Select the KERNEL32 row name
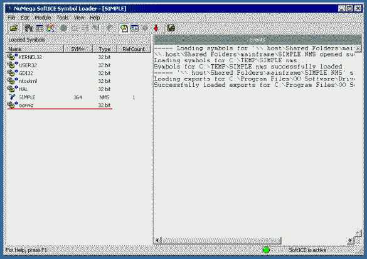 [31, 57]
